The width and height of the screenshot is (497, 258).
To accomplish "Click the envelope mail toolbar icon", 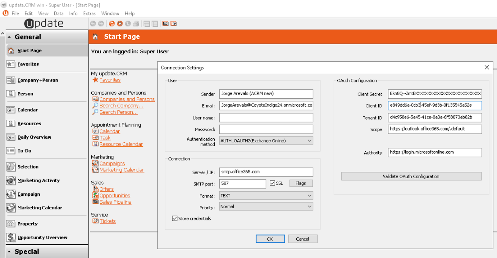I will tap(166, 24).
